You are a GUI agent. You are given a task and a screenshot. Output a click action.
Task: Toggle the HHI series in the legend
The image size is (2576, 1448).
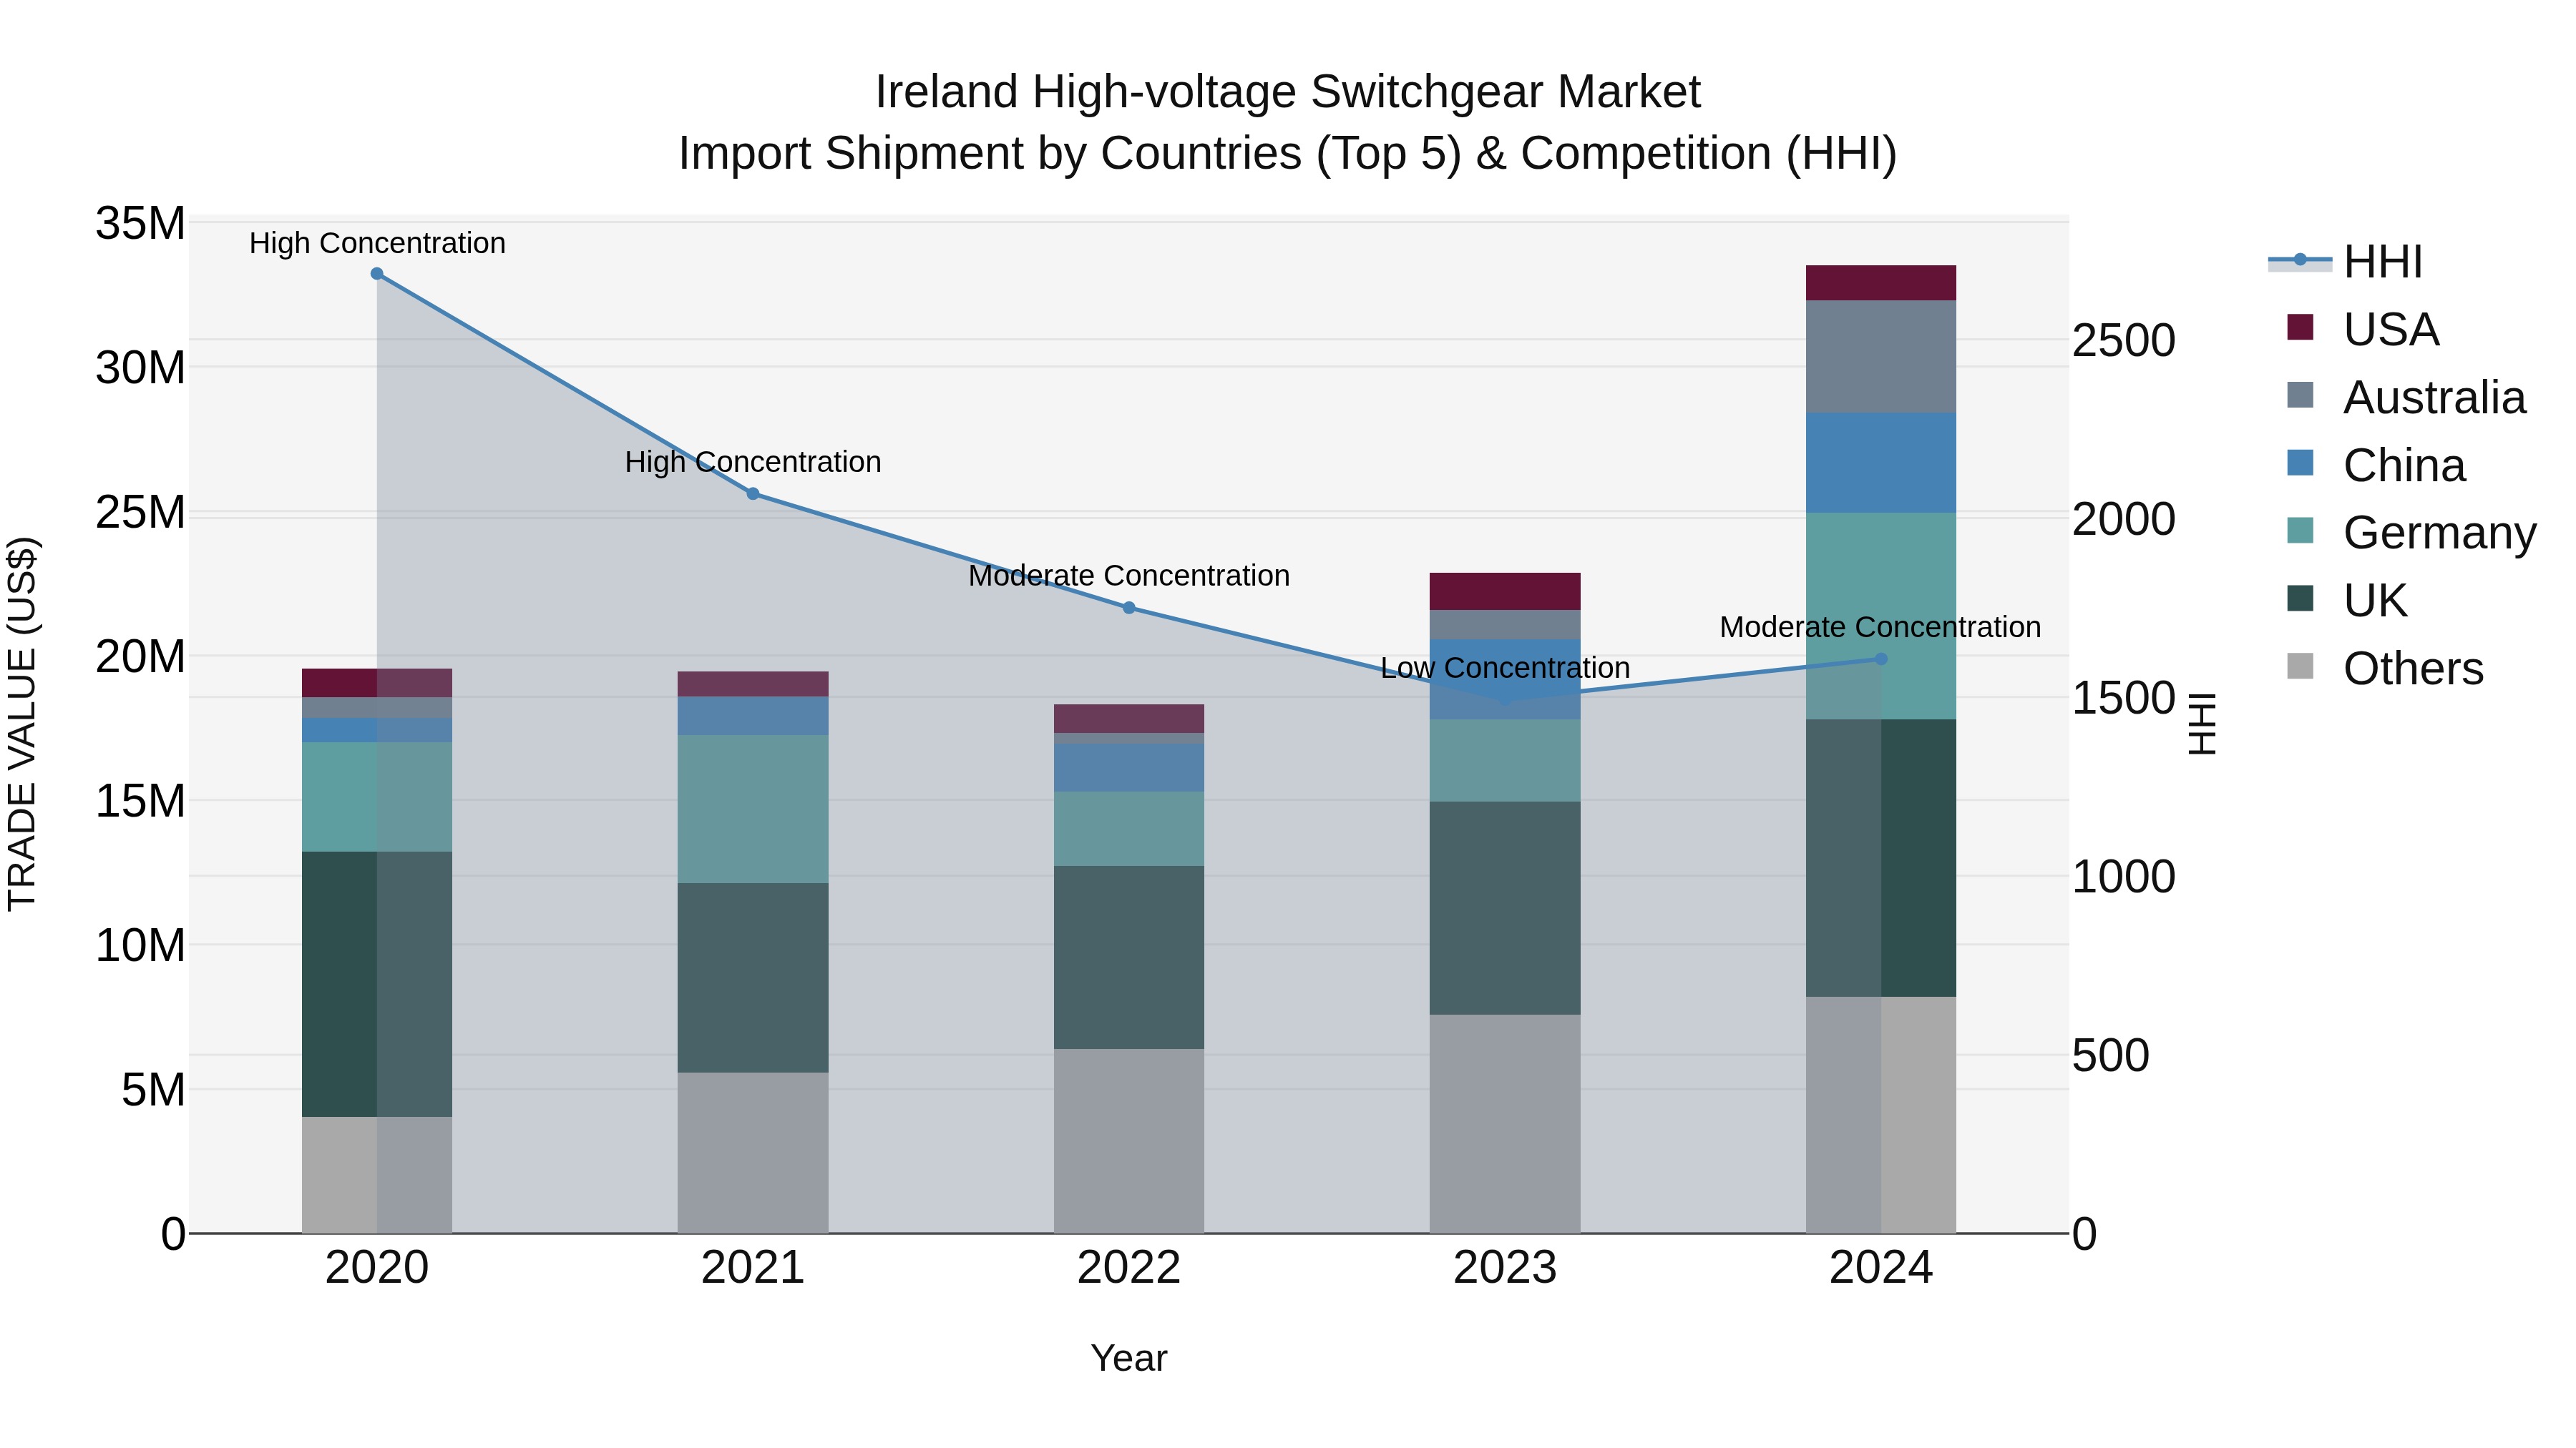point(2345,262)
